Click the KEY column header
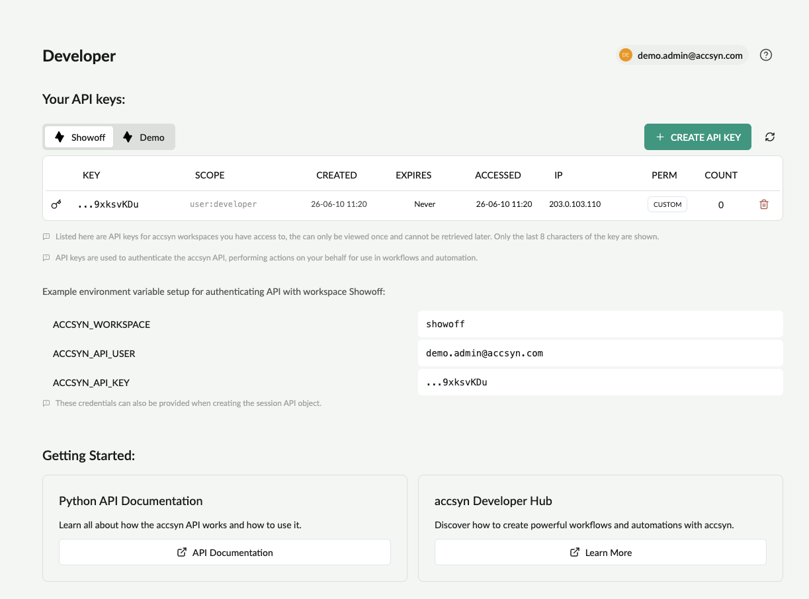The image size is (809, 599). (91, 175)
